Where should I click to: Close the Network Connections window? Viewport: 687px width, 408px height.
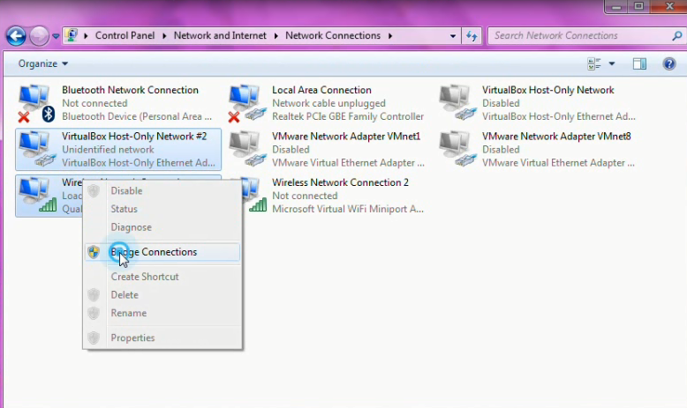pos(668,6)
